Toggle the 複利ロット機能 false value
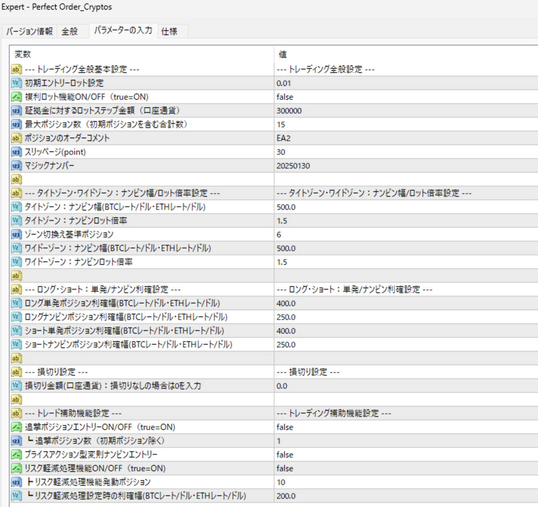The image size is (538, 507). [x=285, y=97]
